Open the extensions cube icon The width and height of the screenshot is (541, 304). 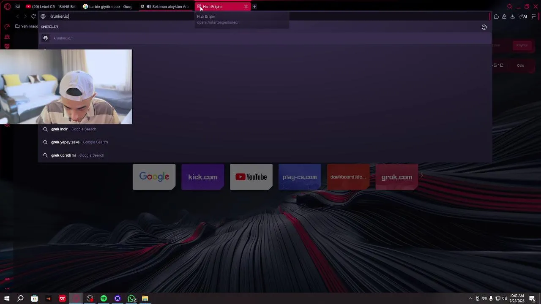pyautogui.click(x=496, y=16)
